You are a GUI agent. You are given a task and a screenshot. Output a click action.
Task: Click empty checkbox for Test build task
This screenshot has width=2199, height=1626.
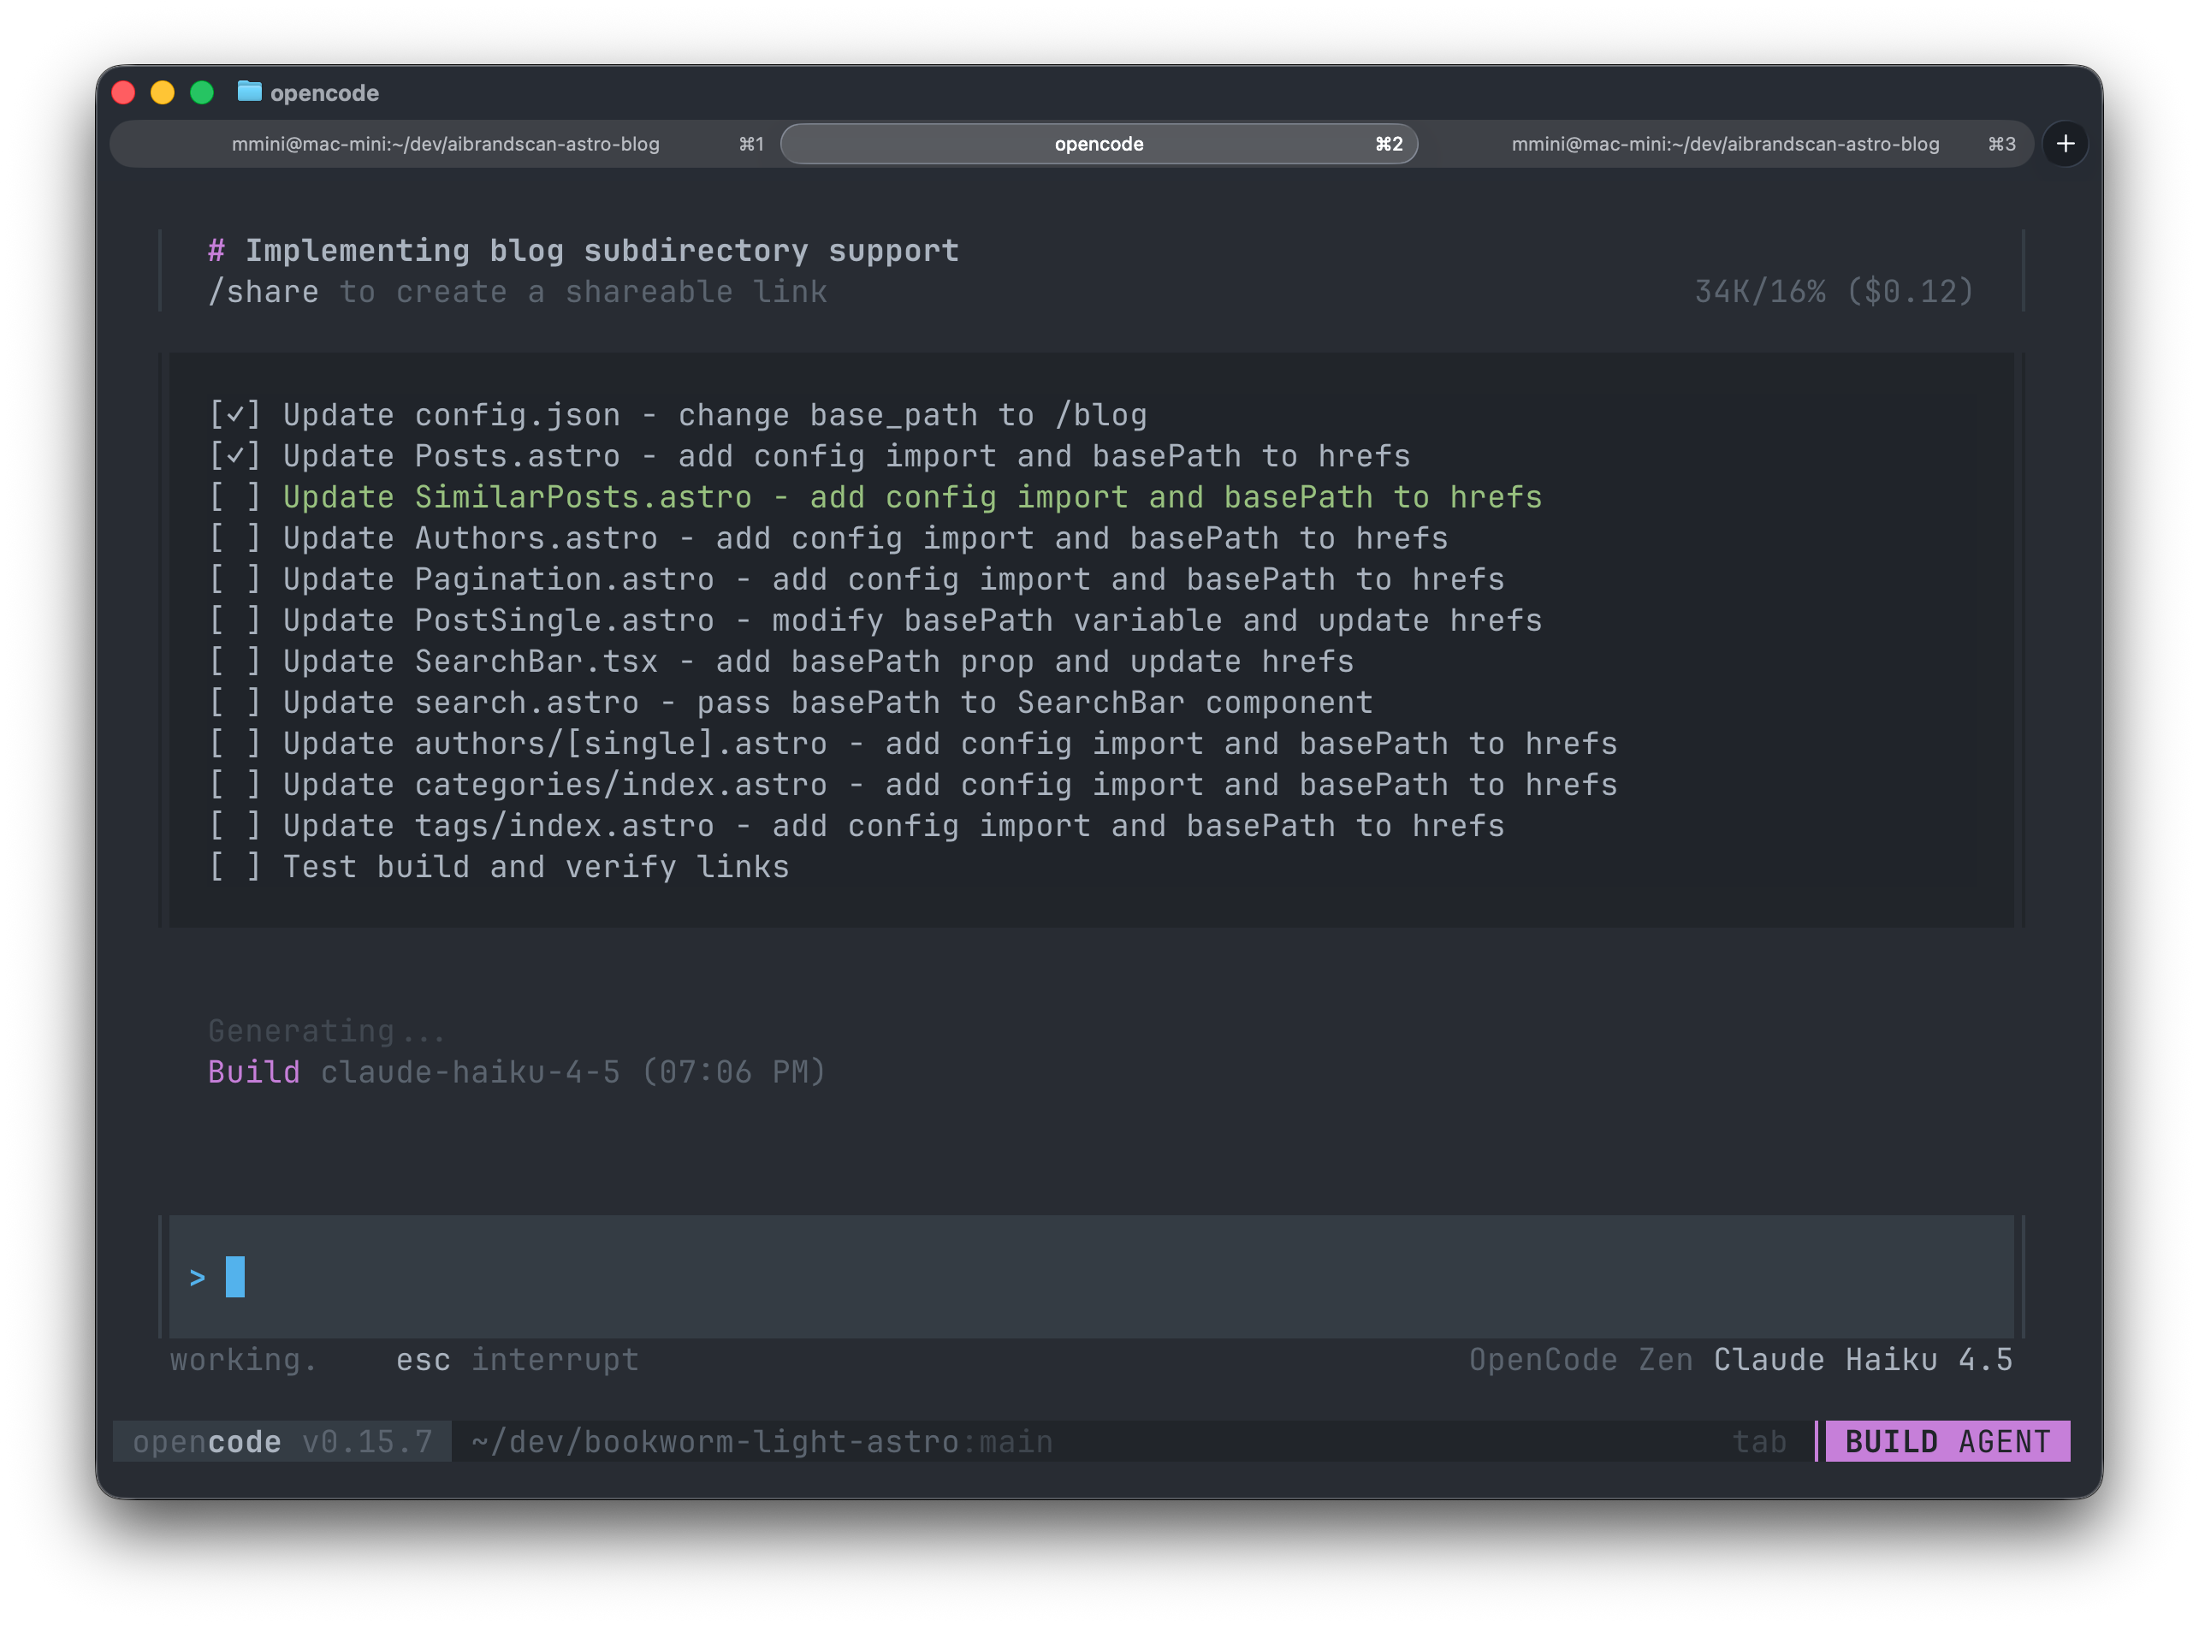click(x=235, y=867)
